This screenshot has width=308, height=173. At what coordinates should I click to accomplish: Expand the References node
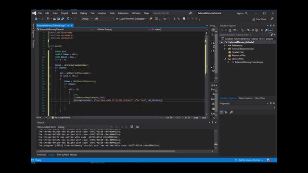click(225, 46)
